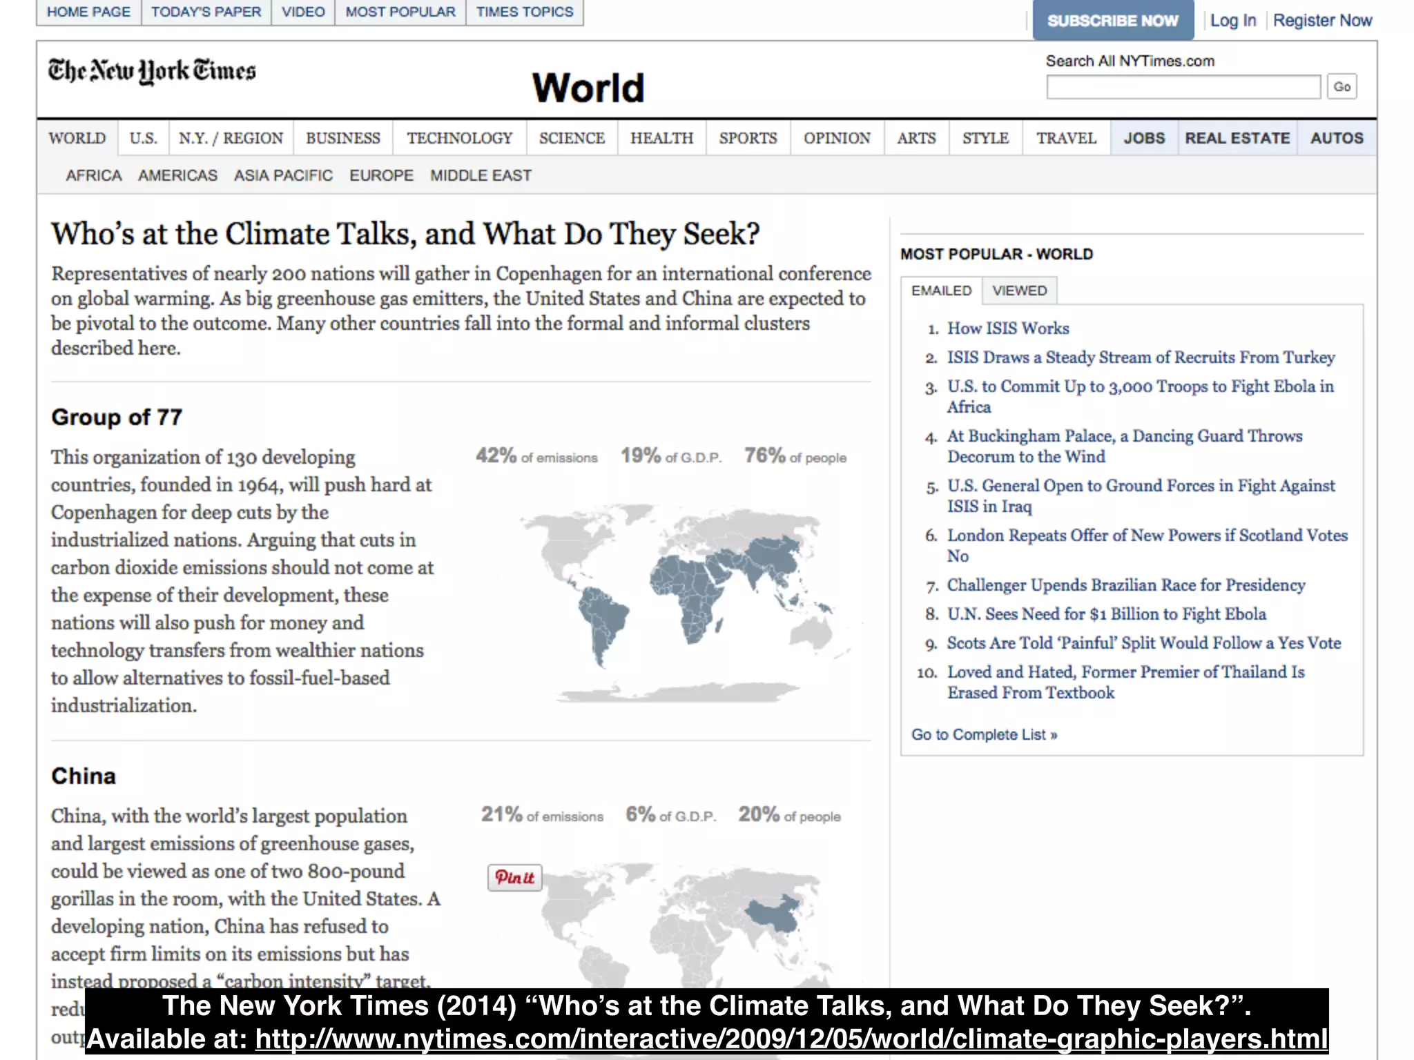Click the article headline 'Who's at the Climate Talks'
Screen dimensions: 1414x1060
pos(405,234)
